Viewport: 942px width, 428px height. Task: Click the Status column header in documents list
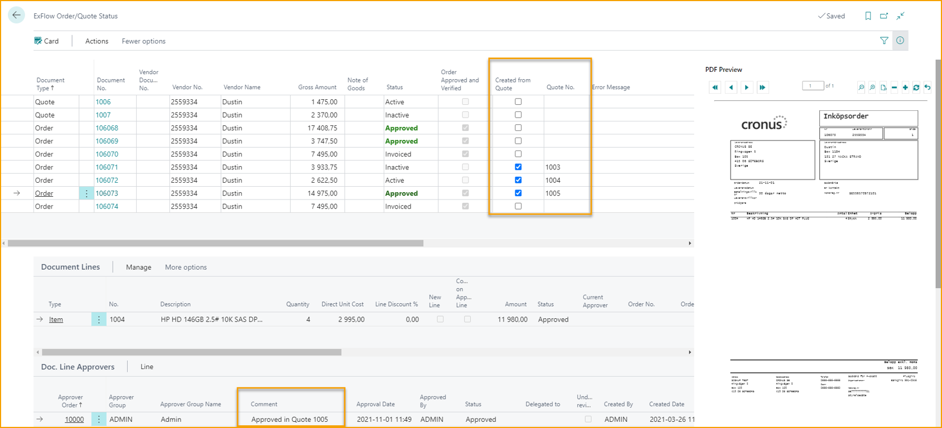pos(394,87)
